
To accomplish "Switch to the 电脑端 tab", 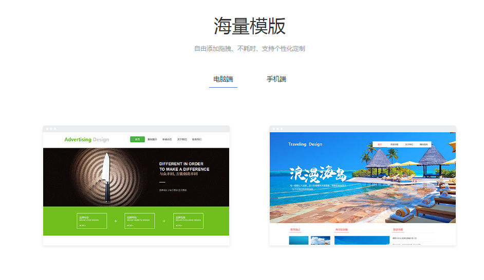I will click(223, 79).
